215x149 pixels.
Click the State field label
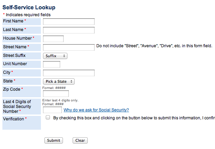(x=8, y=81)
